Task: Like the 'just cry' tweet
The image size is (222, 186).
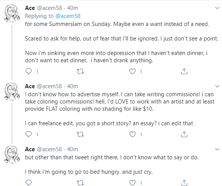Action: pos(132,183)
